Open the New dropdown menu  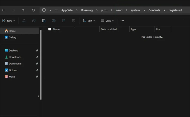coord(8,21)
